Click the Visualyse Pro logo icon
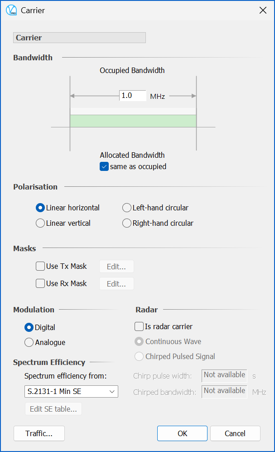 [11, 10]
